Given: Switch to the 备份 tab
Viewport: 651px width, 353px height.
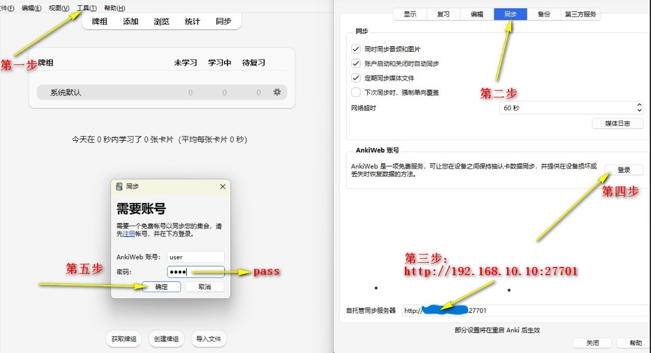Looking at the screenshot, I should tap(544, 14).
